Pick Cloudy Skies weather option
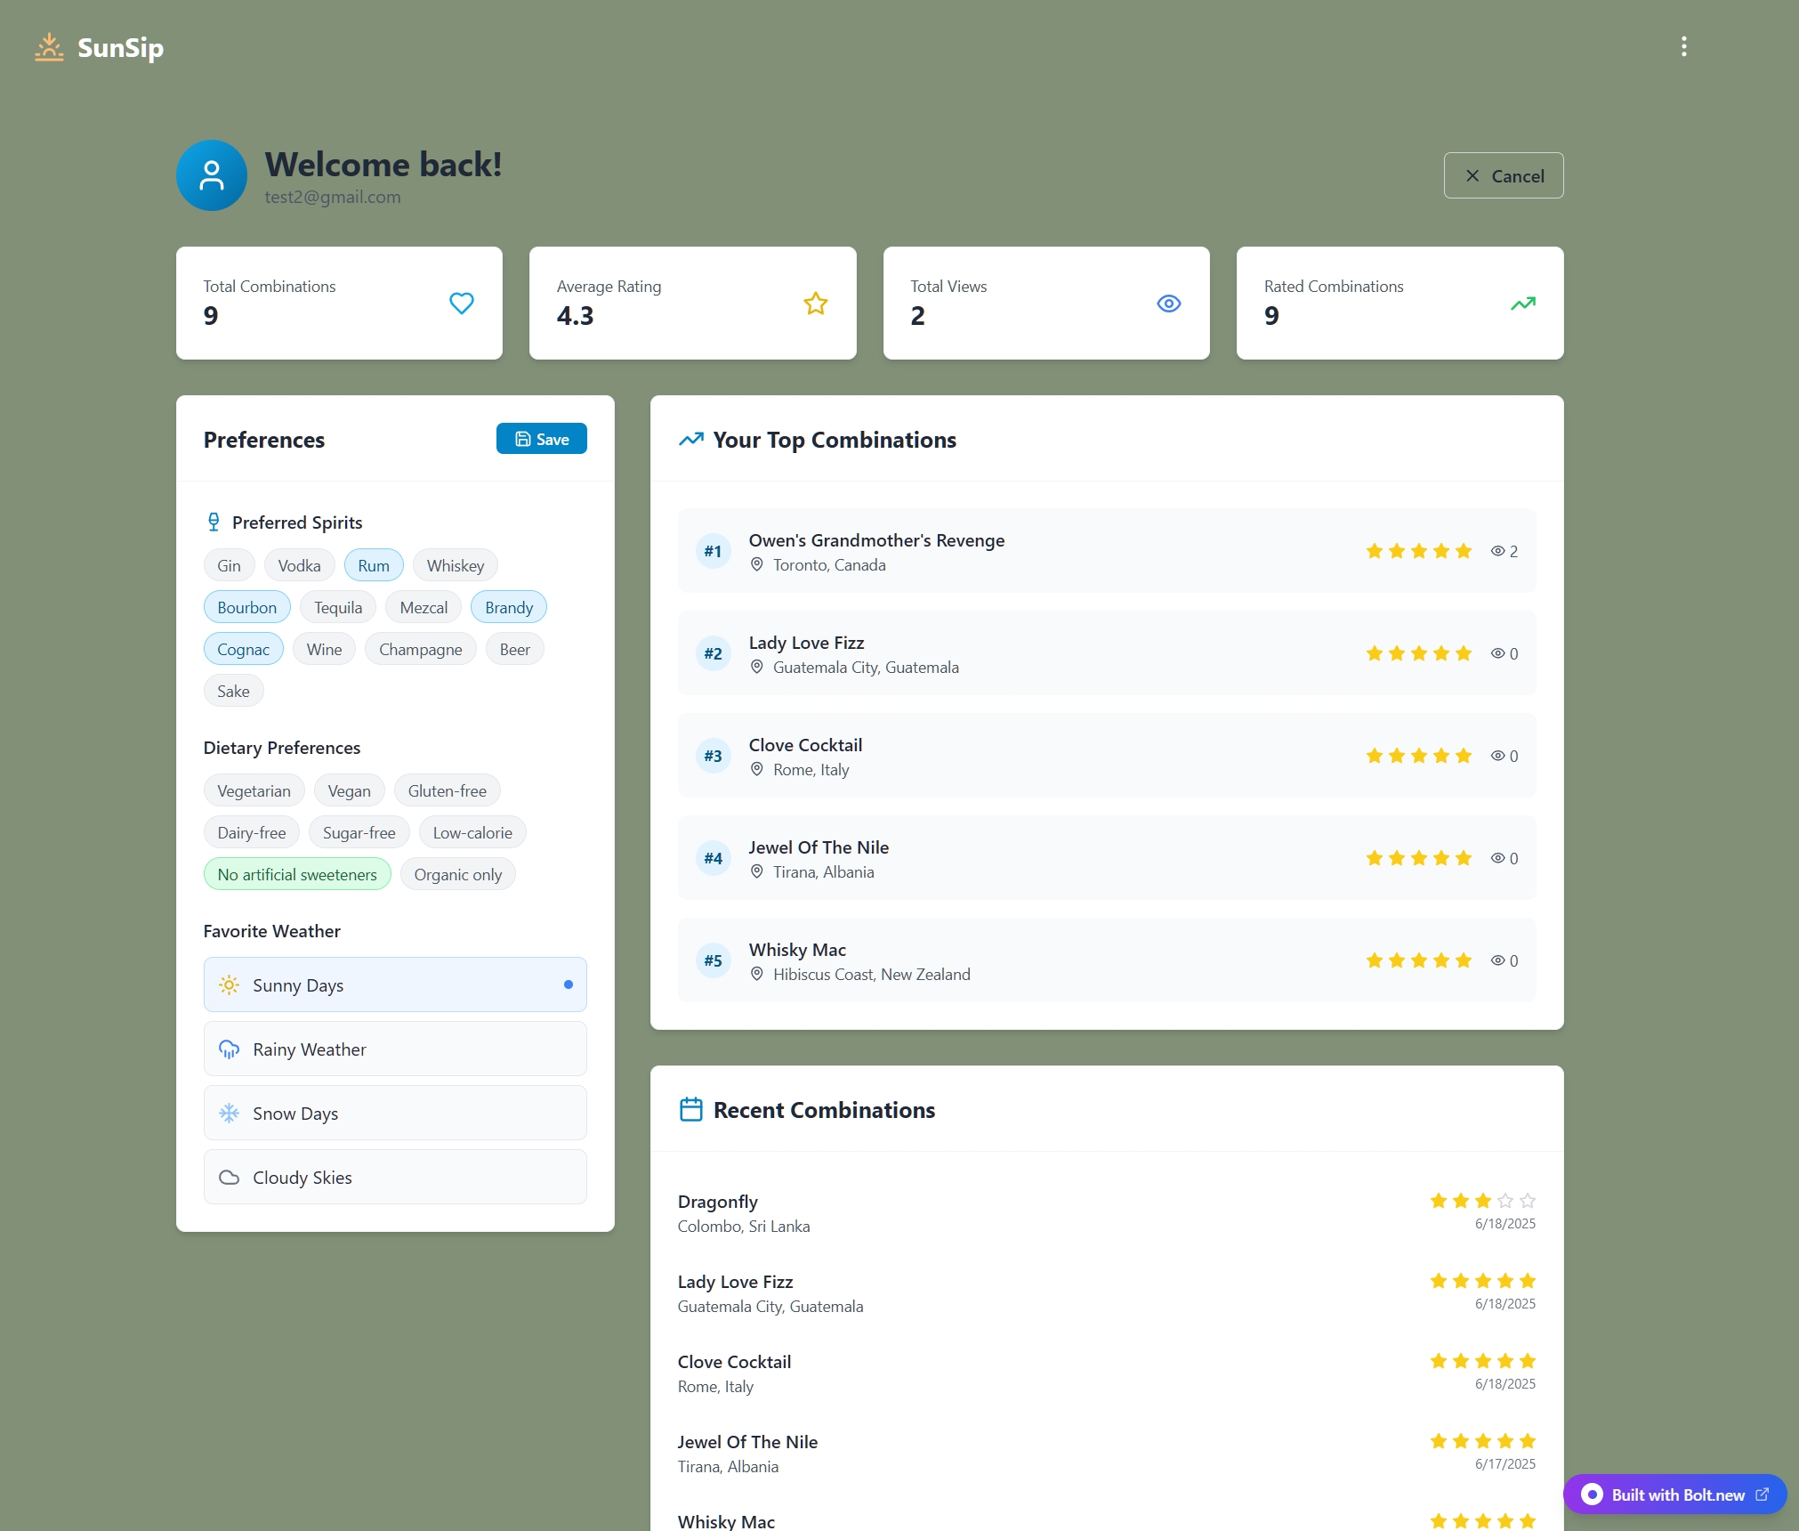Screen dimensions: 1799x1531 tap(395, 1177)
